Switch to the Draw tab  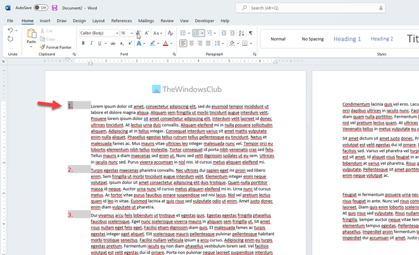[x=62, y=21]
